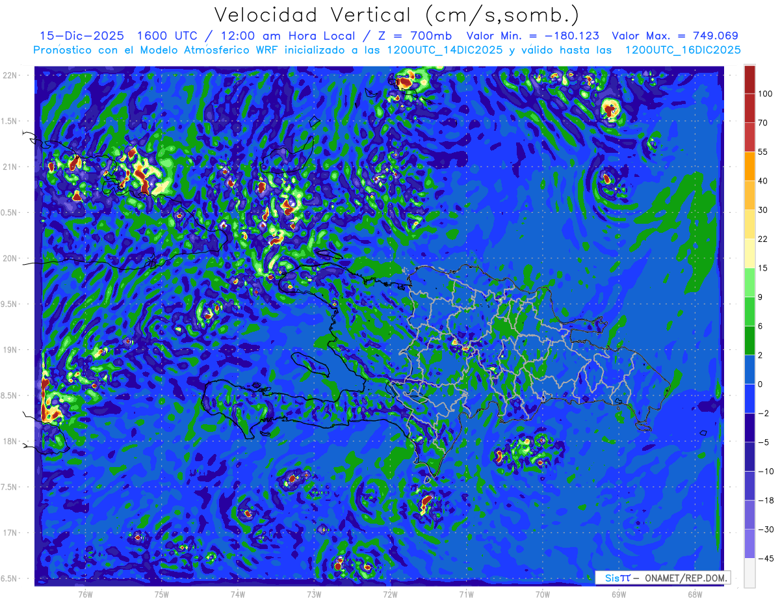Screen dimensions: 780x603
Task: Click the latitude label '20N'
Action: point(10,258)
